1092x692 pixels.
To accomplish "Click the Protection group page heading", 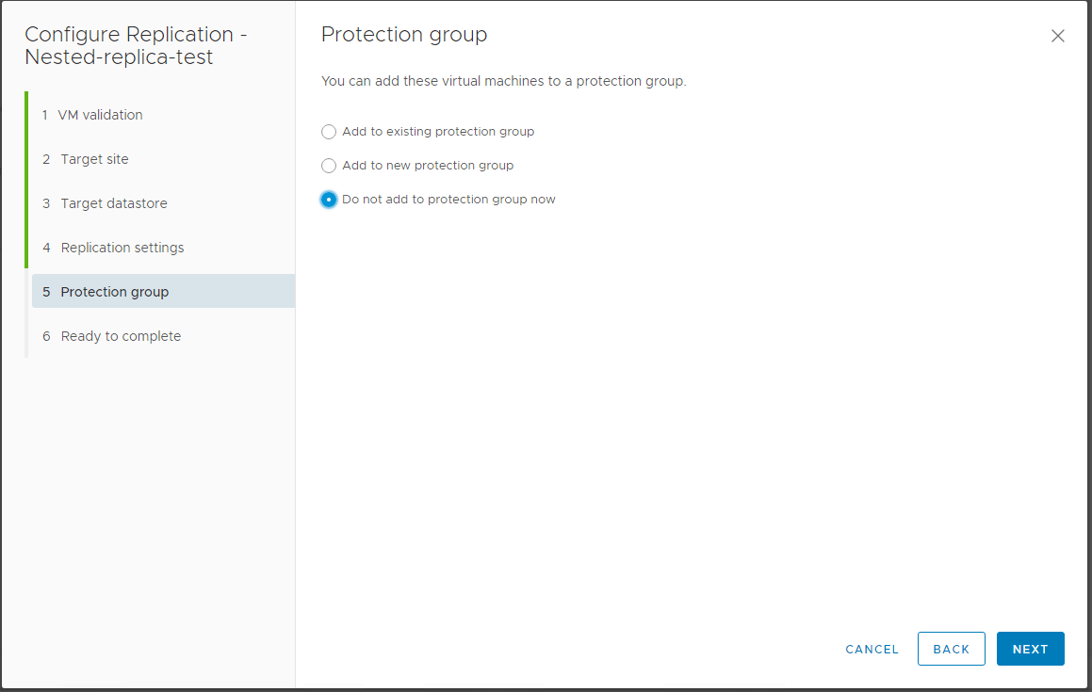I will [404, 35].
